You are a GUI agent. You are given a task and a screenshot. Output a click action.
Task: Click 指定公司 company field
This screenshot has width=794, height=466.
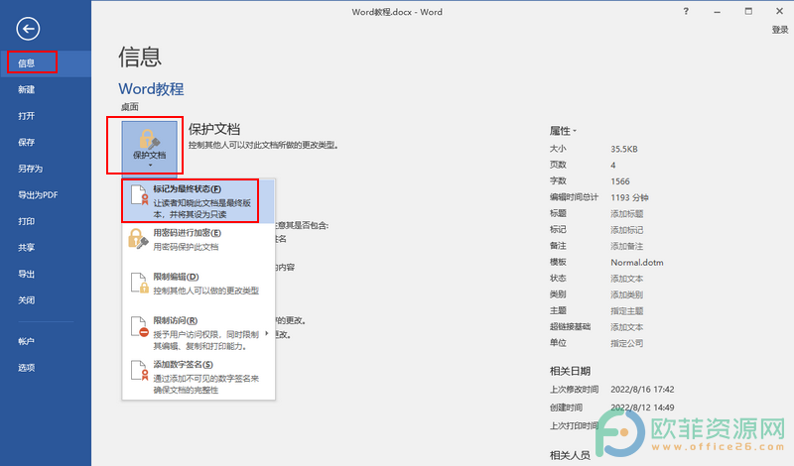coord(627,344)
